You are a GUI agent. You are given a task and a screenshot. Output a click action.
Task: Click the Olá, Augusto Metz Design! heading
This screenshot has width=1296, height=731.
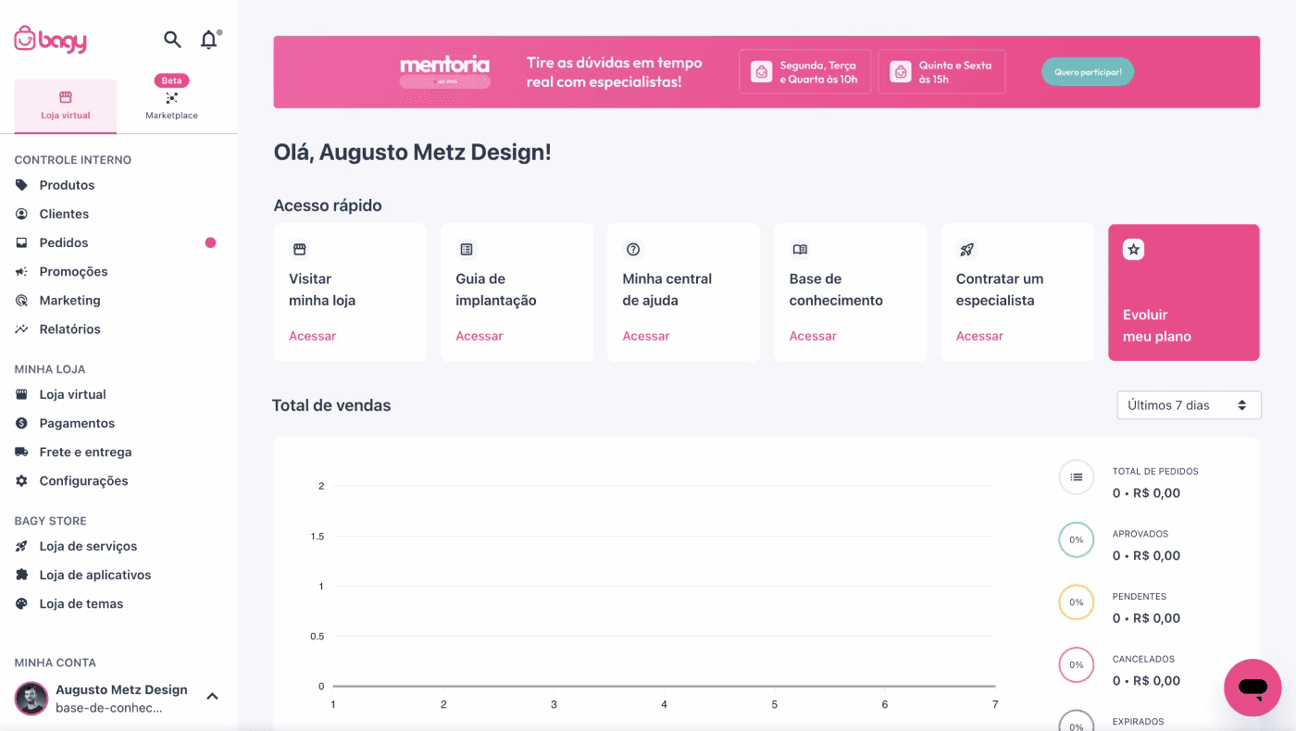(x=413, y=153)
